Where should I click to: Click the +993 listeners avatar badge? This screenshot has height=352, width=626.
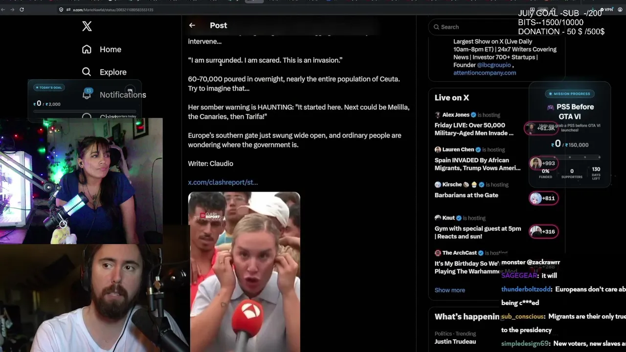tap(543, 163)
